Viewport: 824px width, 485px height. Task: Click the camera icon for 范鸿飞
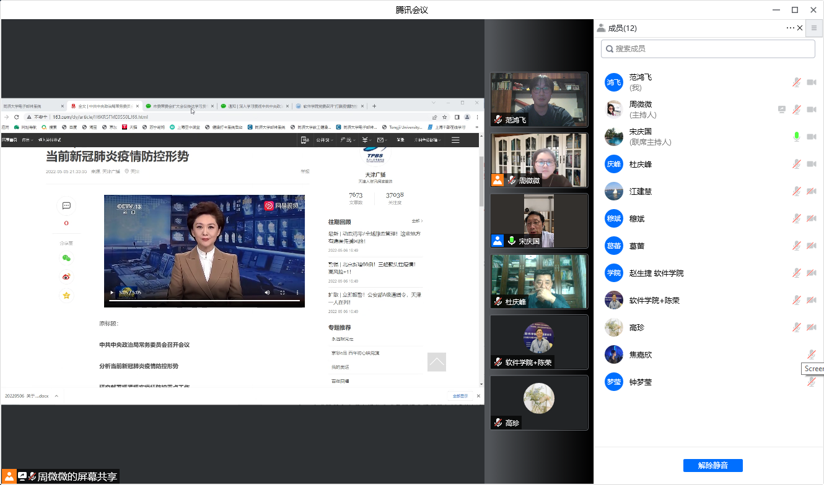pos(811,82)
